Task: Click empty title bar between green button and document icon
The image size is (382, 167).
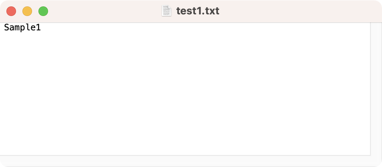Action: coord(104,11)
